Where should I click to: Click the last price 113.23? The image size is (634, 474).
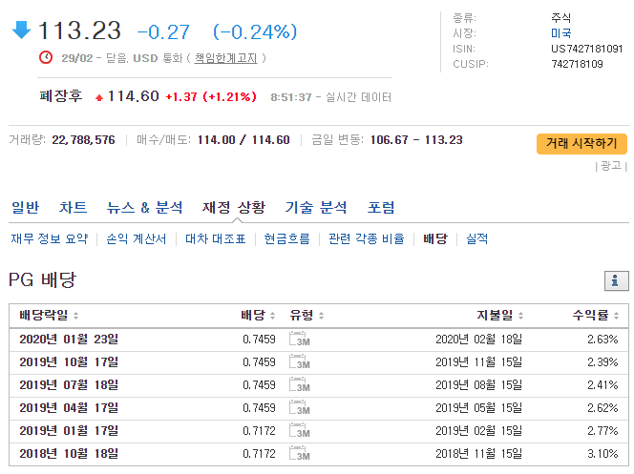pos(79,31)
